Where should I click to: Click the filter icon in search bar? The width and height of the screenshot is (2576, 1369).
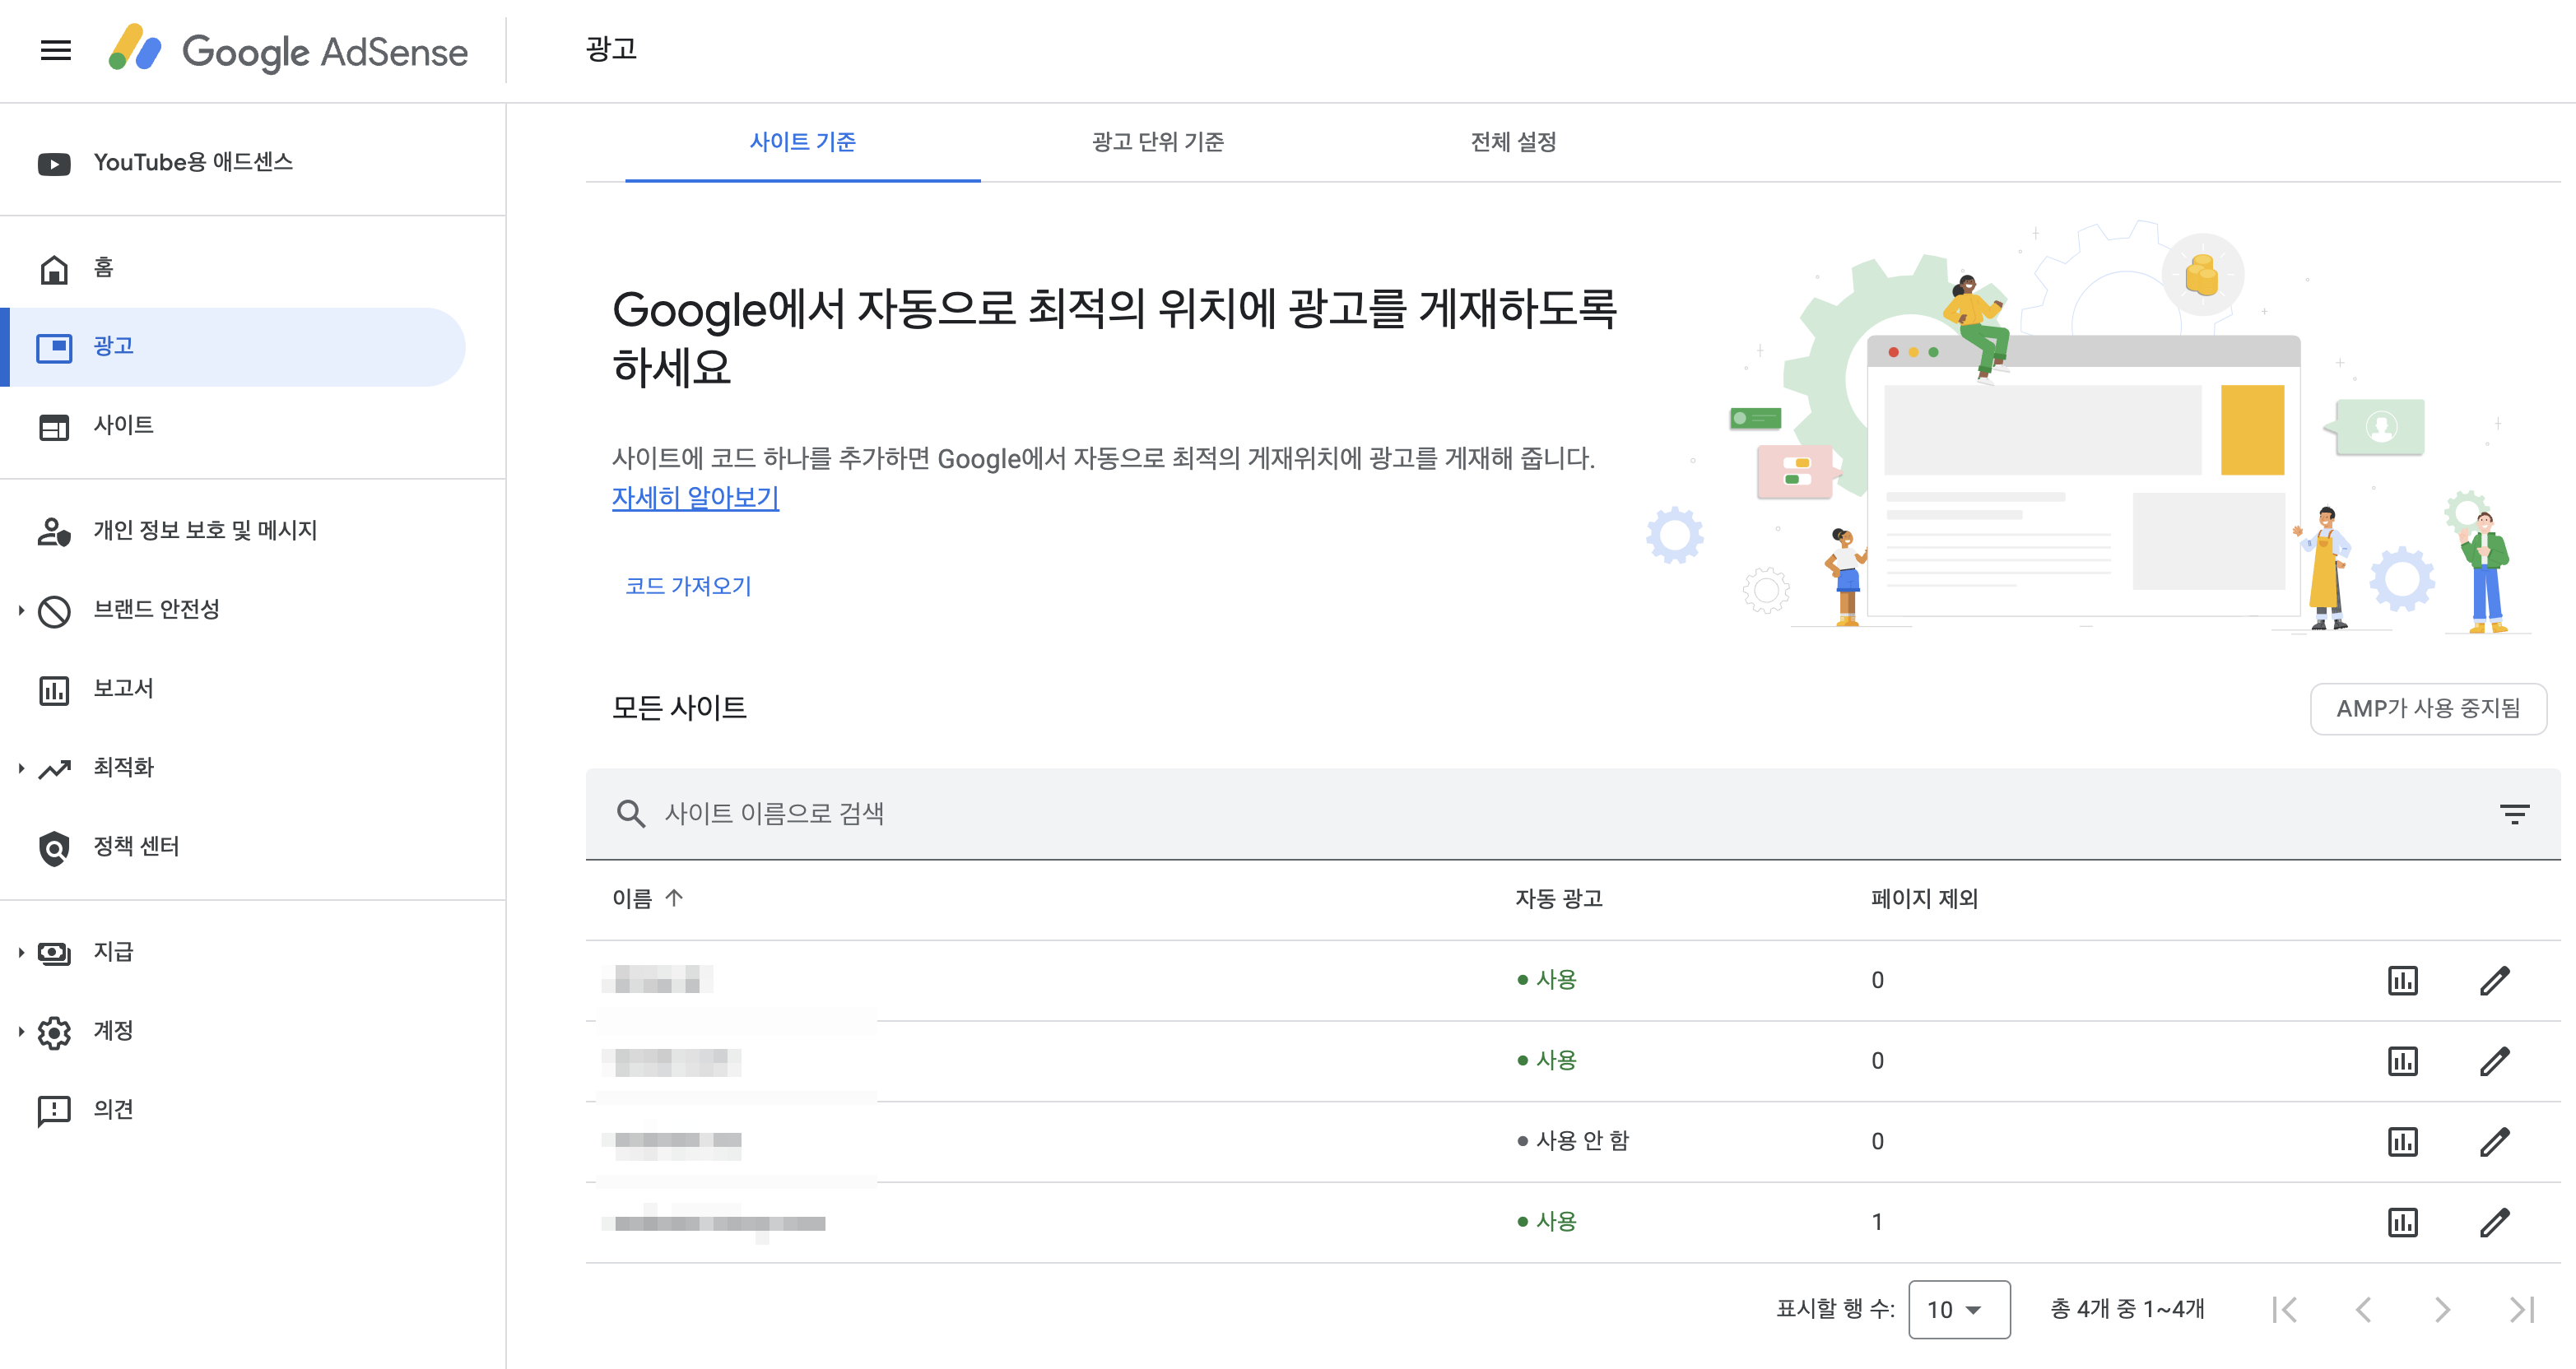(2514, 814)
